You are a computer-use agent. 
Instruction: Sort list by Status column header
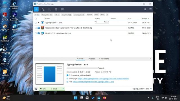97,19
